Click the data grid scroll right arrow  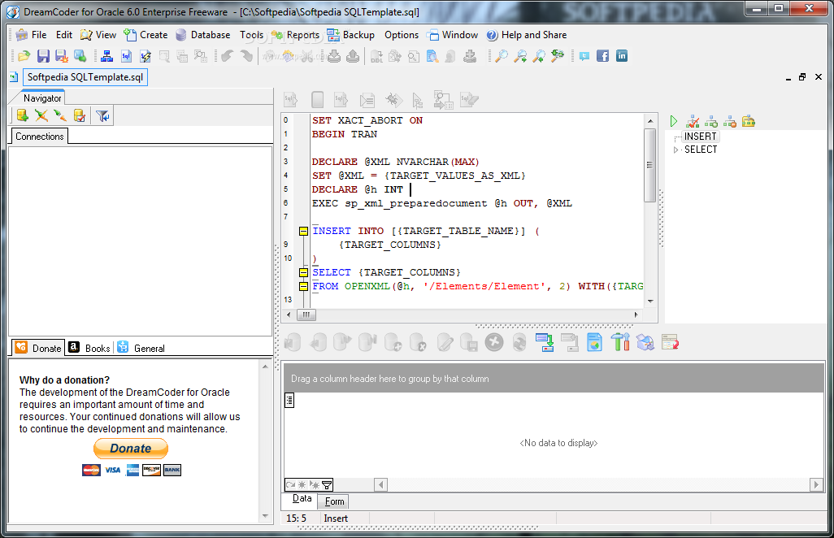[817, 484]
